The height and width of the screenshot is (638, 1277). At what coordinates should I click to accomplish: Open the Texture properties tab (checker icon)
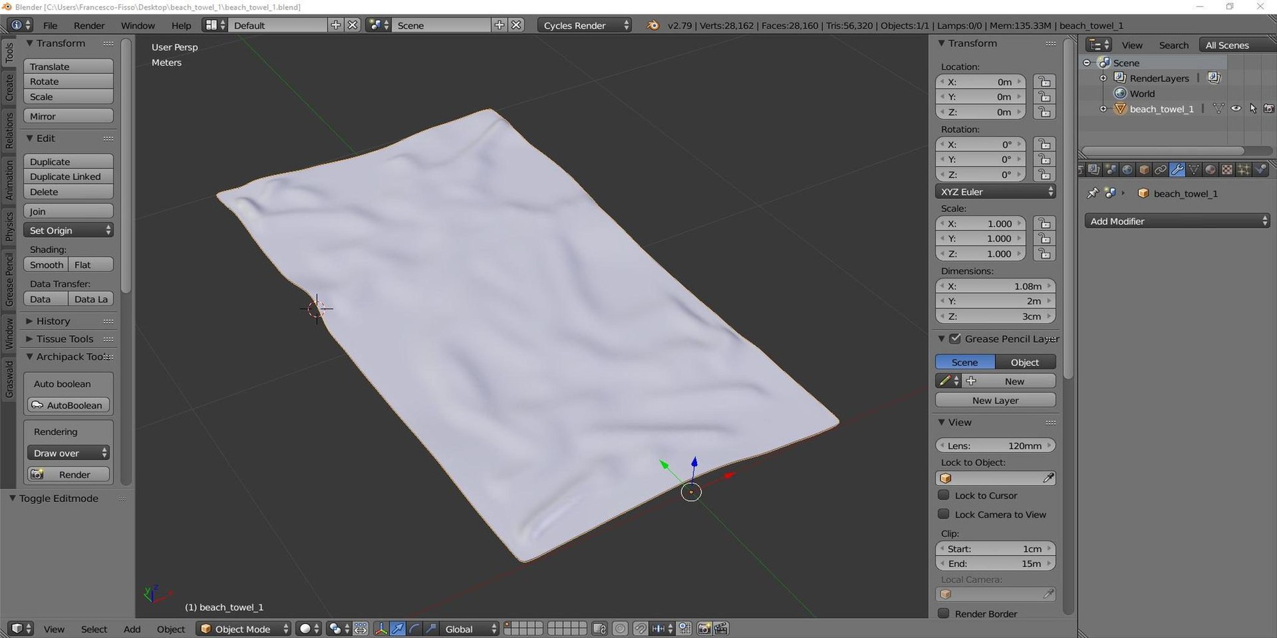pyautogui.click(x=1227, y=170)
